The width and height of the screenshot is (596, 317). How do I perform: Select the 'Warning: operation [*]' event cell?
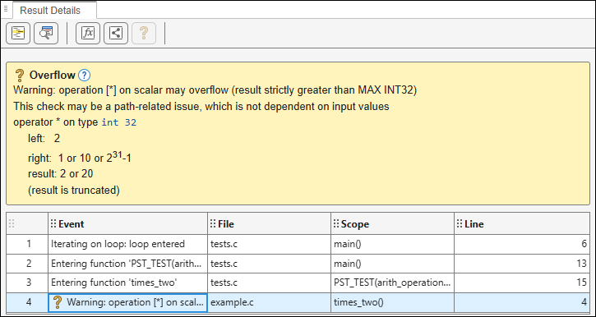coord(127,302)
